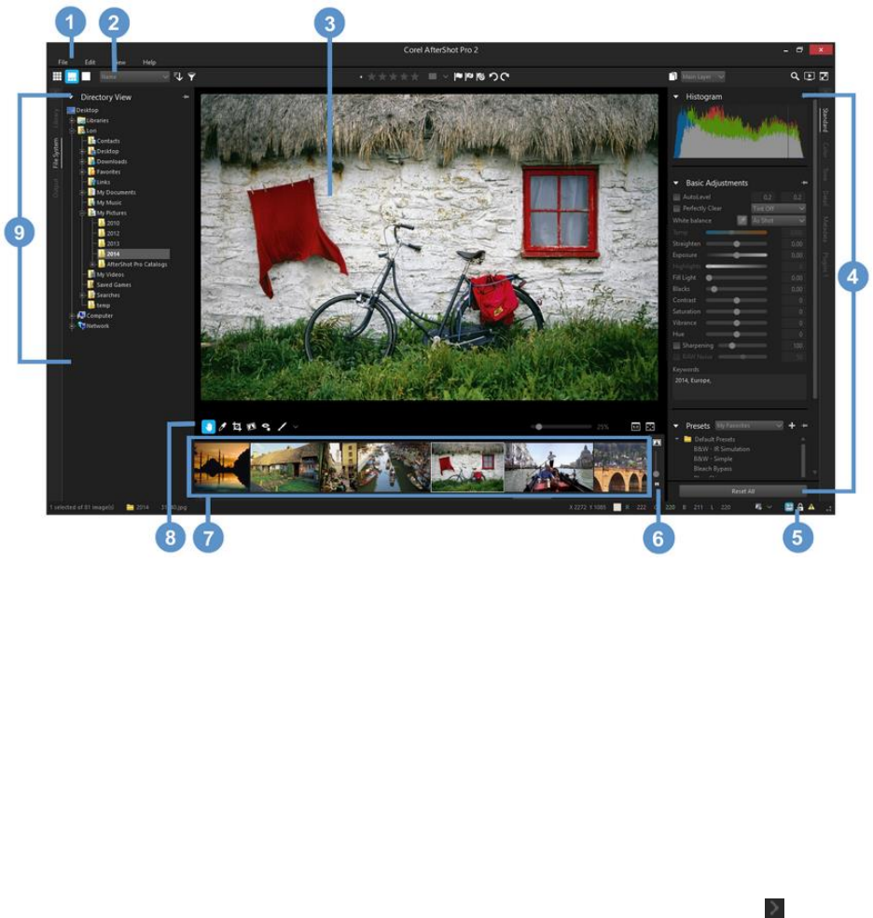Toggle the highlighted status bar icon
The image size is (873, 918).
(789, 507)
